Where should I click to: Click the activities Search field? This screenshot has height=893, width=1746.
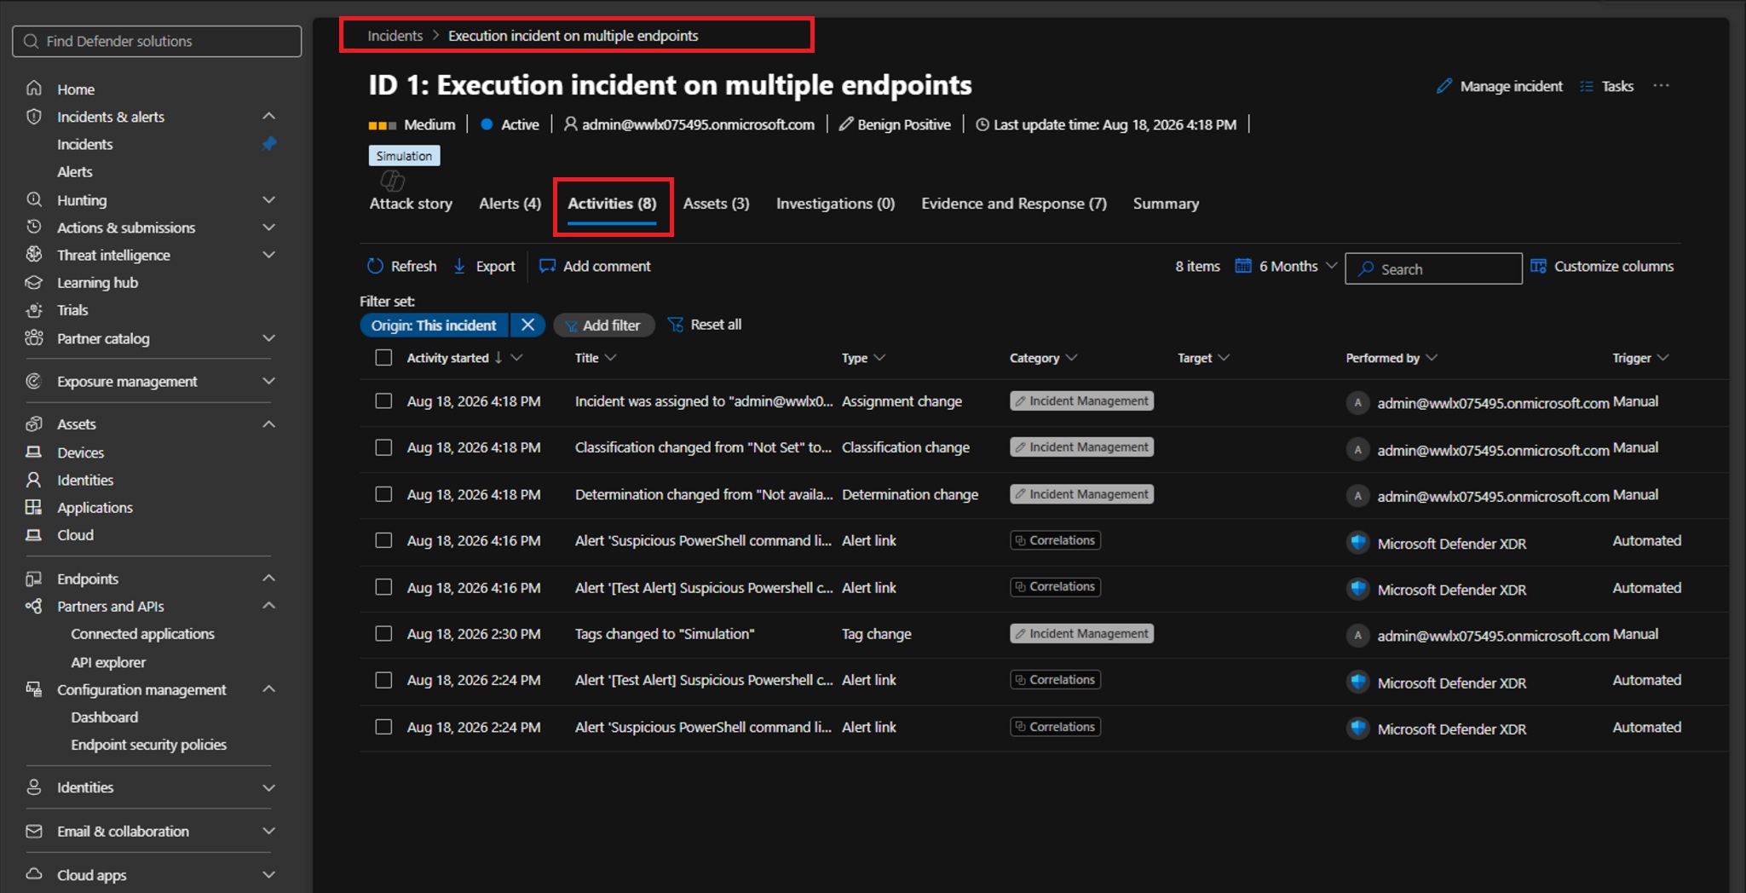pyautogui.click(x=1433, y=268)
